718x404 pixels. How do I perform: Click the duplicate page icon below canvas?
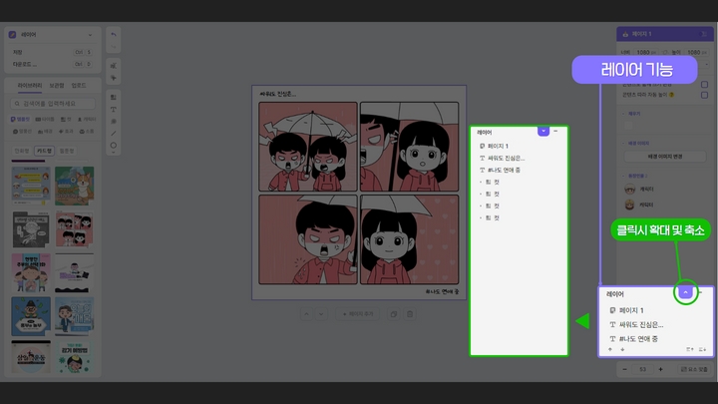point(394,313)
